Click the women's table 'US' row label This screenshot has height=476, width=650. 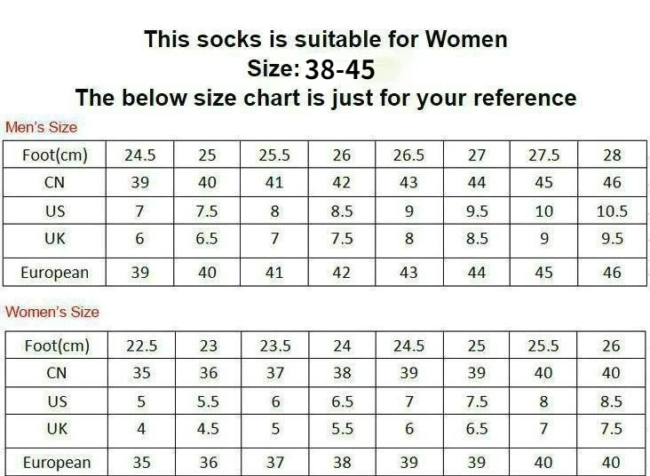[x=57, y=401]
